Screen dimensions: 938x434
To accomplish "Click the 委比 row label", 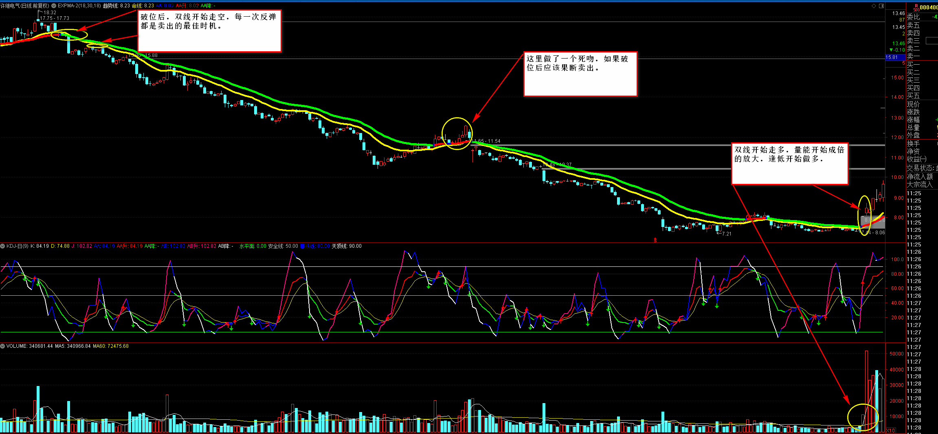I will pyautogui.click(x=914, y=17).
